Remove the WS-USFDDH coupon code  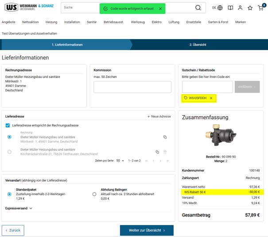click(211, 98)
